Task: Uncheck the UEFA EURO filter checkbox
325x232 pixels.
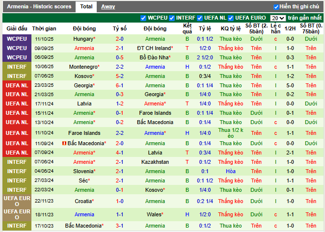Action: click(x=231, y=18)
